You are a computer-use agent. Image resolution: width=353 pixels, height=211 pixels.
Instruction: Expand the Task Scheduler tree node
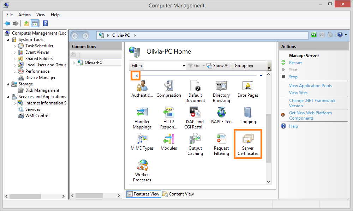click(14, 46)
